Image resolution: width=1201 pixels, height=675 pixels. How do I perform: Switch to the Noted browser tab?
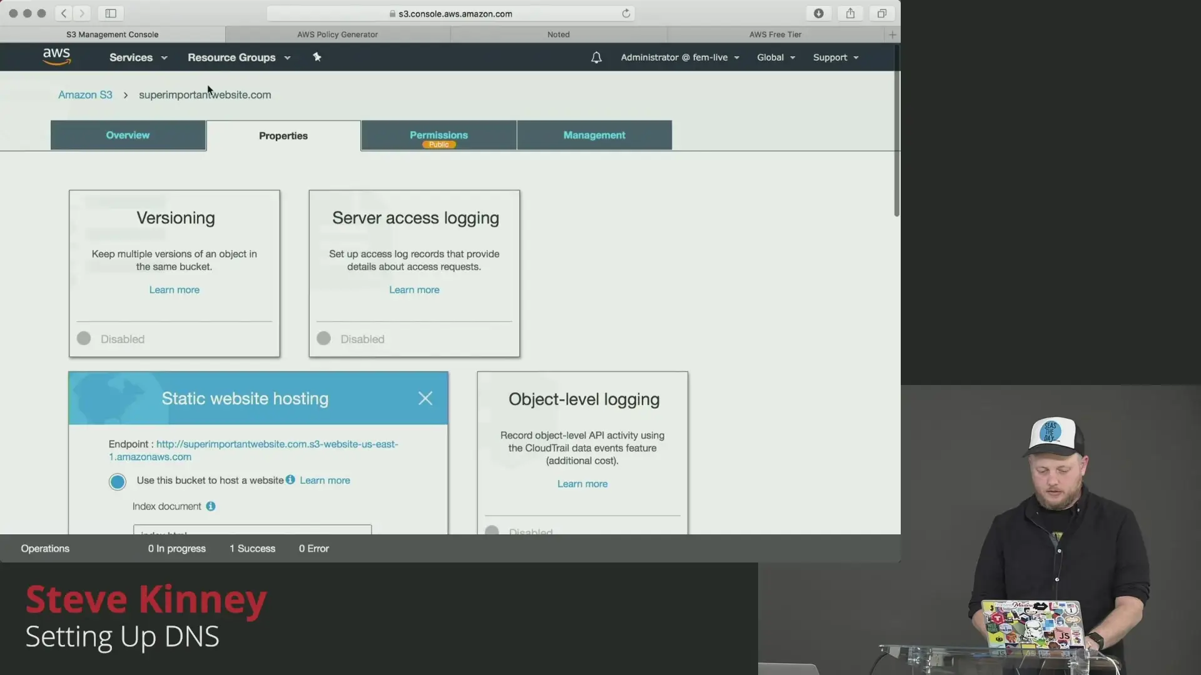click(559, 34)
